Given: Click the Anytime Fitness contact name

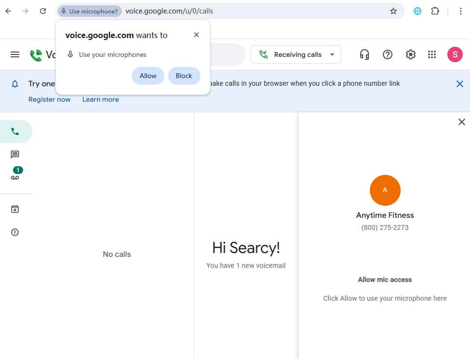Looking at the screenshot, I should click(385, 215).
